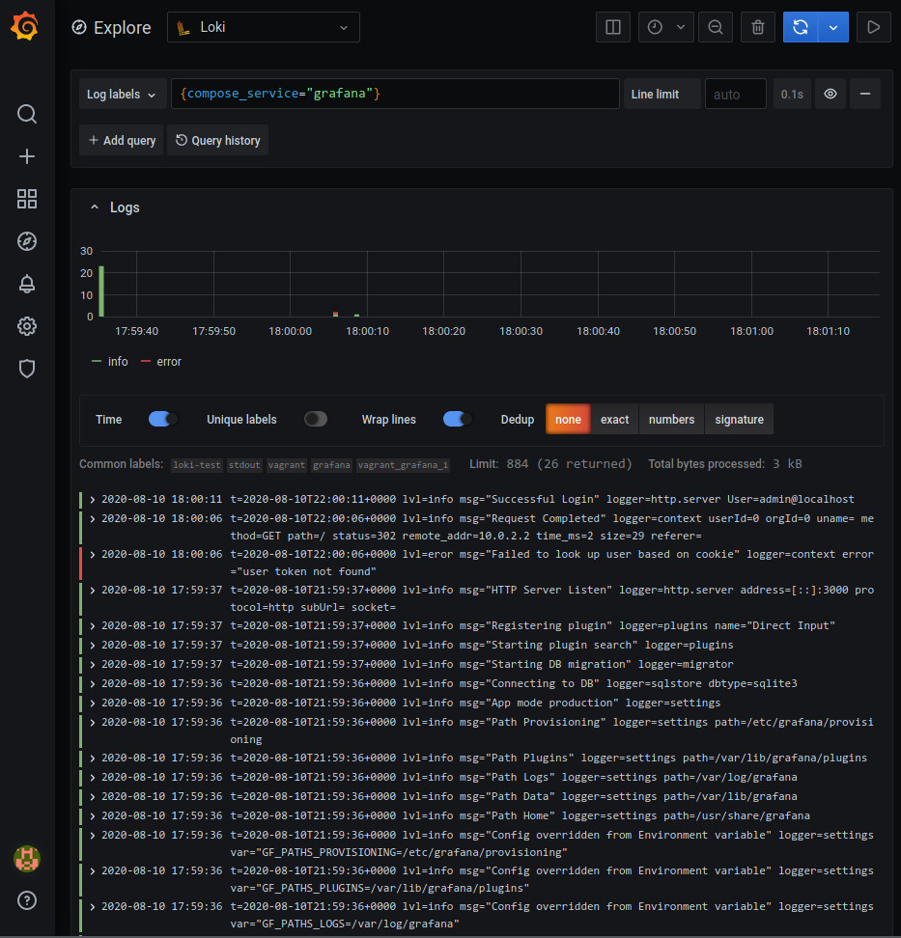Open Query history button
The height and width of the screenshot is (938, 901).
click(218, 140)
